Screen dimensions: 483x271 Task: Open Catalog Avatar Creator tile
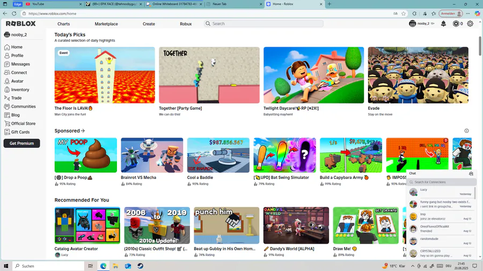[87, 225]
